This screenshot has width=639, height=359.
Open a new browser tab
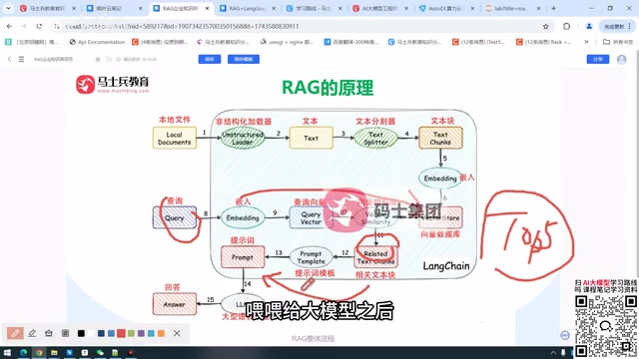(553, 8)
